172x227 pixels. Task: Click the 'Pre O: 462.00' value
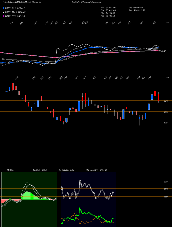pos(108,8)
